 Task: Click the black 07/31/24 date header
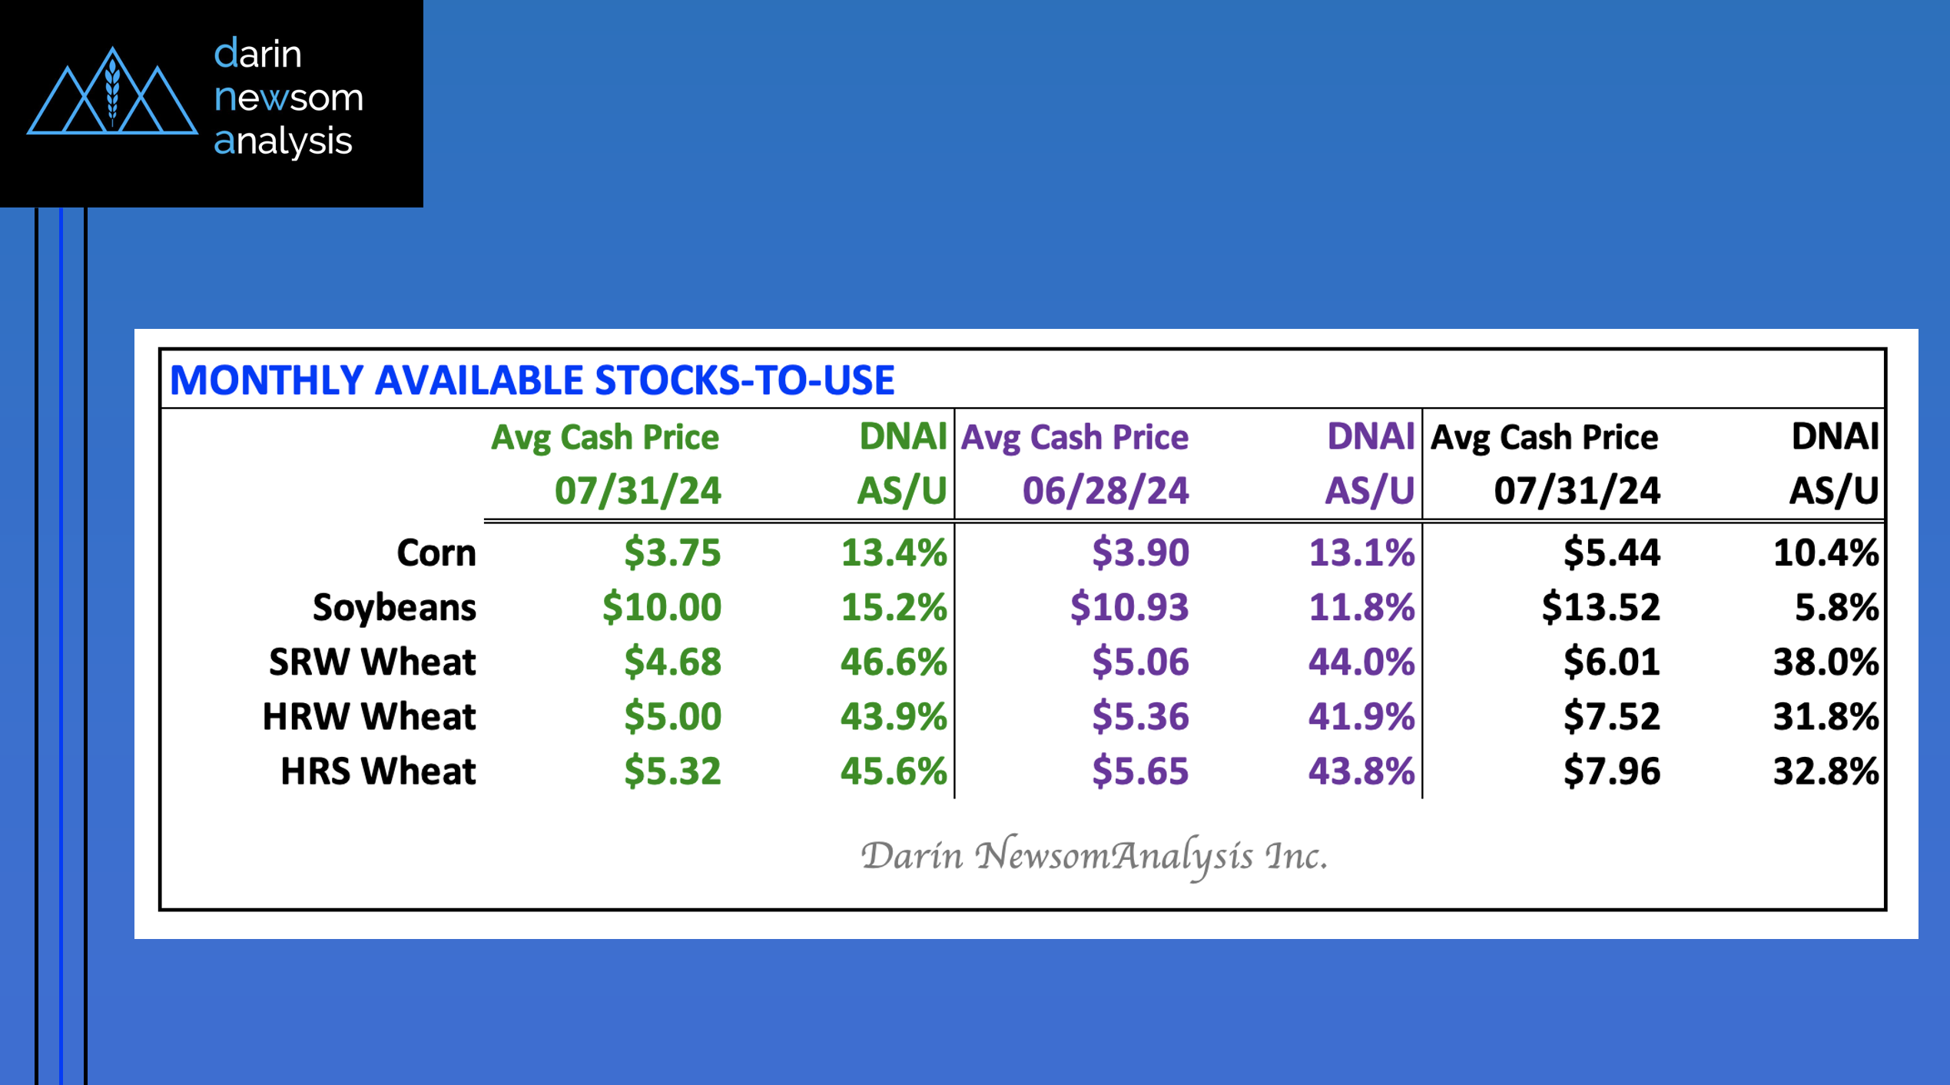point(1577,490)
